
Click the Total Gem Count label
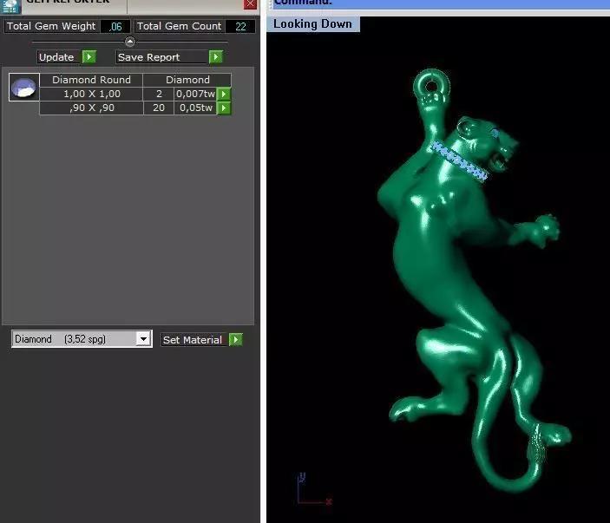(180, 26)
